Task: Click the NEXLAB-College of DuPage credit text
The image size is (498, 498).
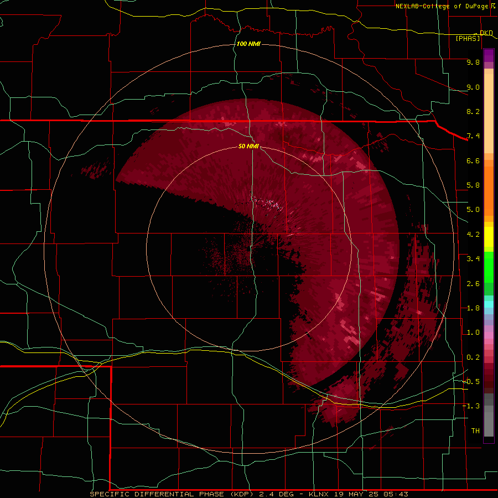Action: (x=442, y=6)
